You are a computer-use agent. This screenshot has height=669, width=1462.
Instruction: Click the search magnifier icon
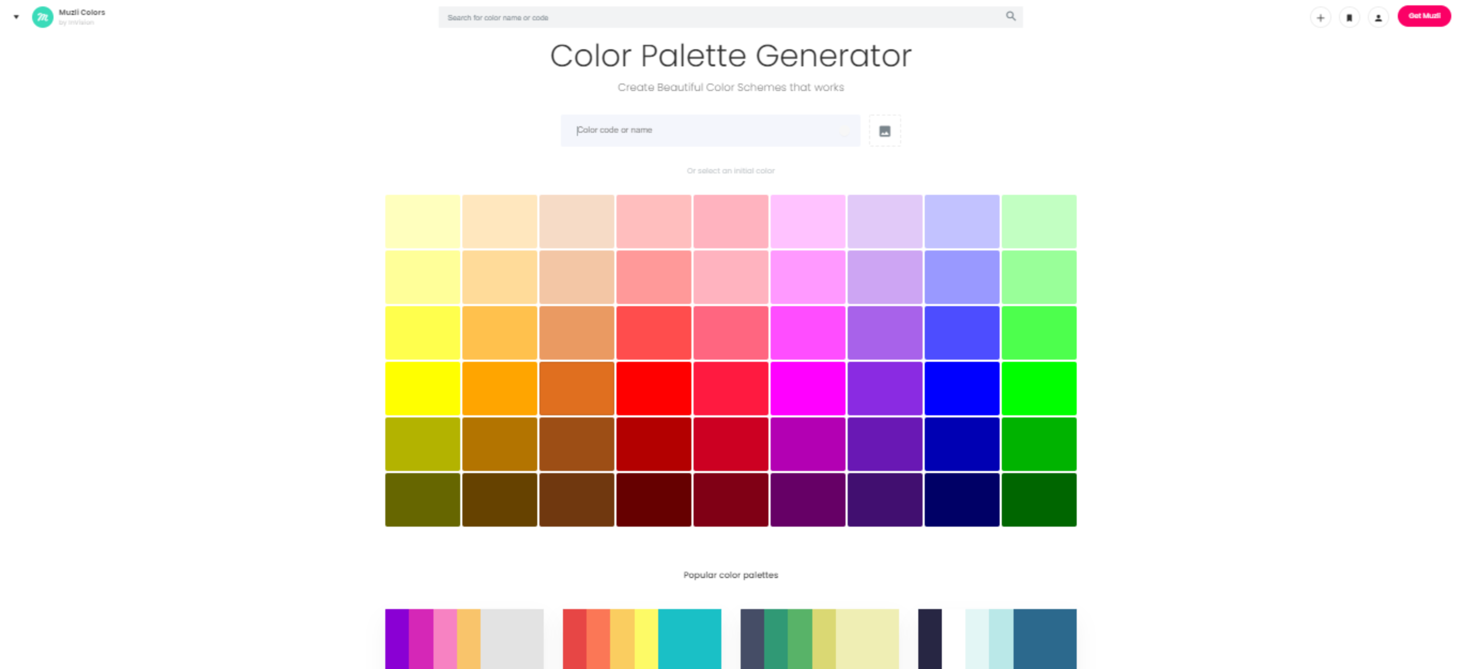click(1010, 17)
